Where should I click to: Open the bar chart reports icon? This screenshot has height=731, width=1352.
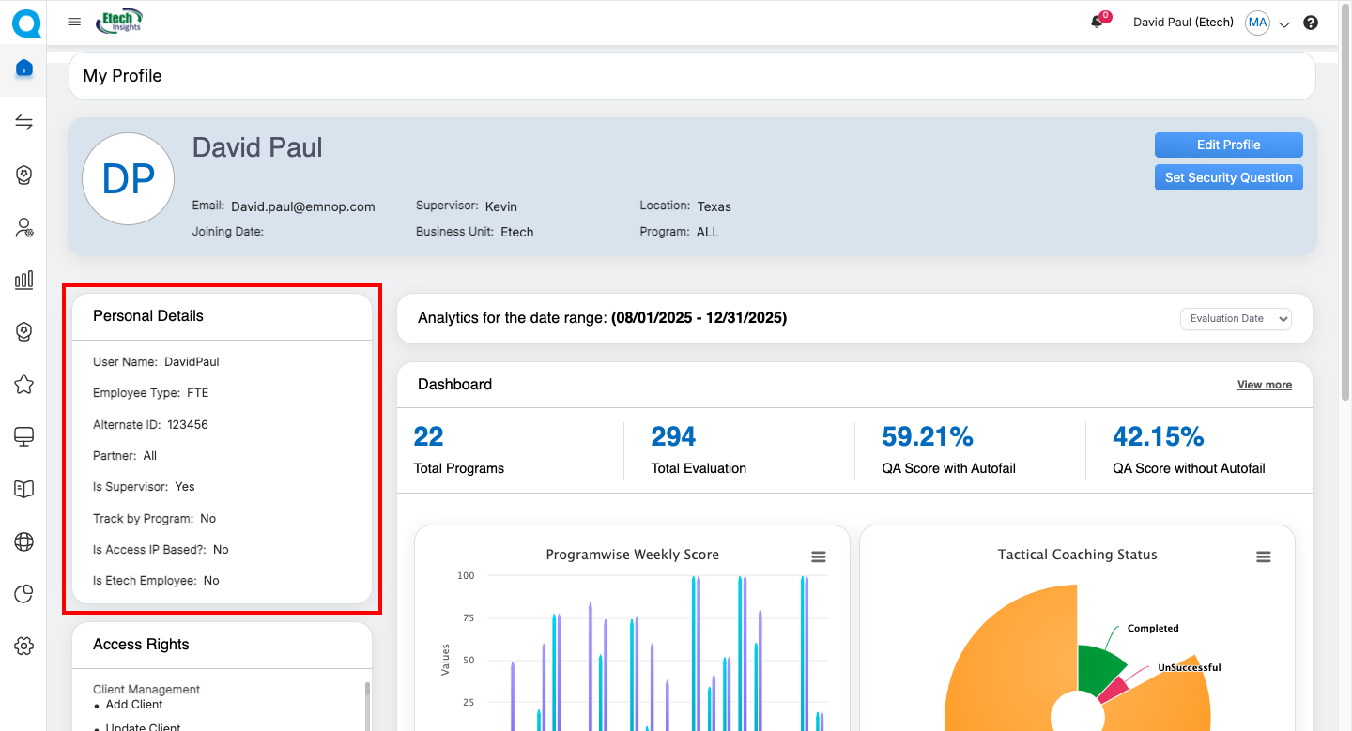tap(24, 280)
